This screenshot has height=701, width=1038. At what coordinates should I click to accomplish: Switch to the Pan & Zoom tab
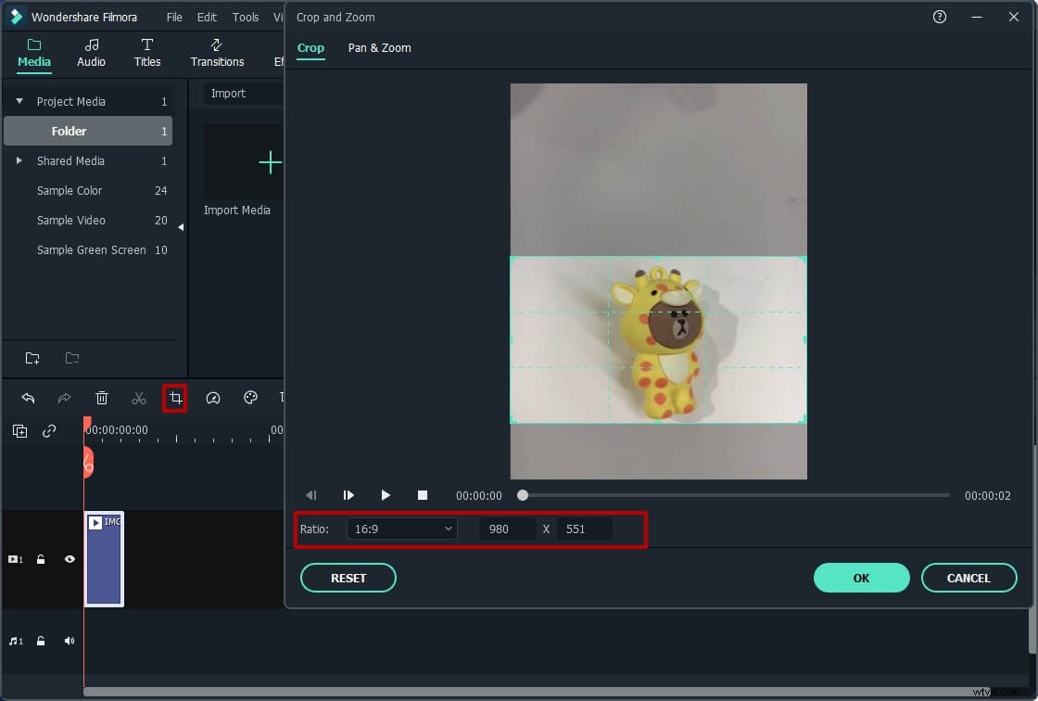[x=379, y=47]
